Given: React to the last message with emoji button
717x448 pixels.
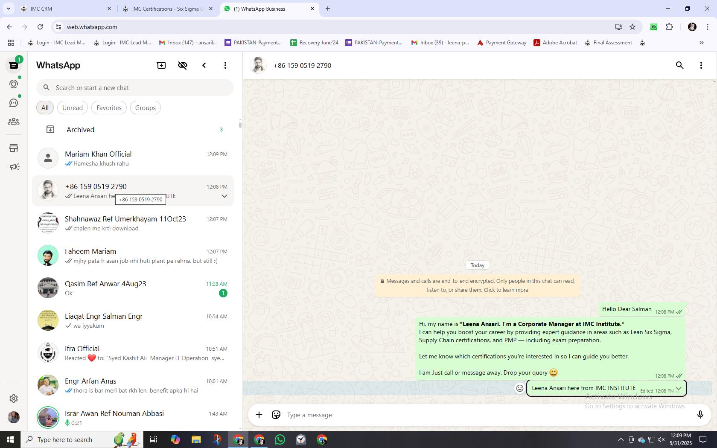Looking at the screenshot, I should 519,388.
